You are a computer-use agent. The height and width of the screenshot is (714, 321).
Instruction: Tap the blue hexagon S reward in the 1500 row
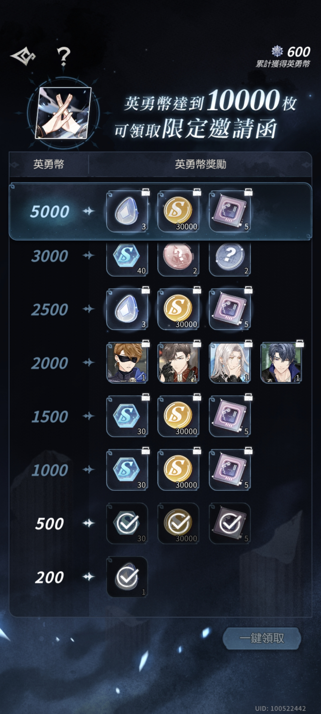pyautogui.click(x=127, y=416)
